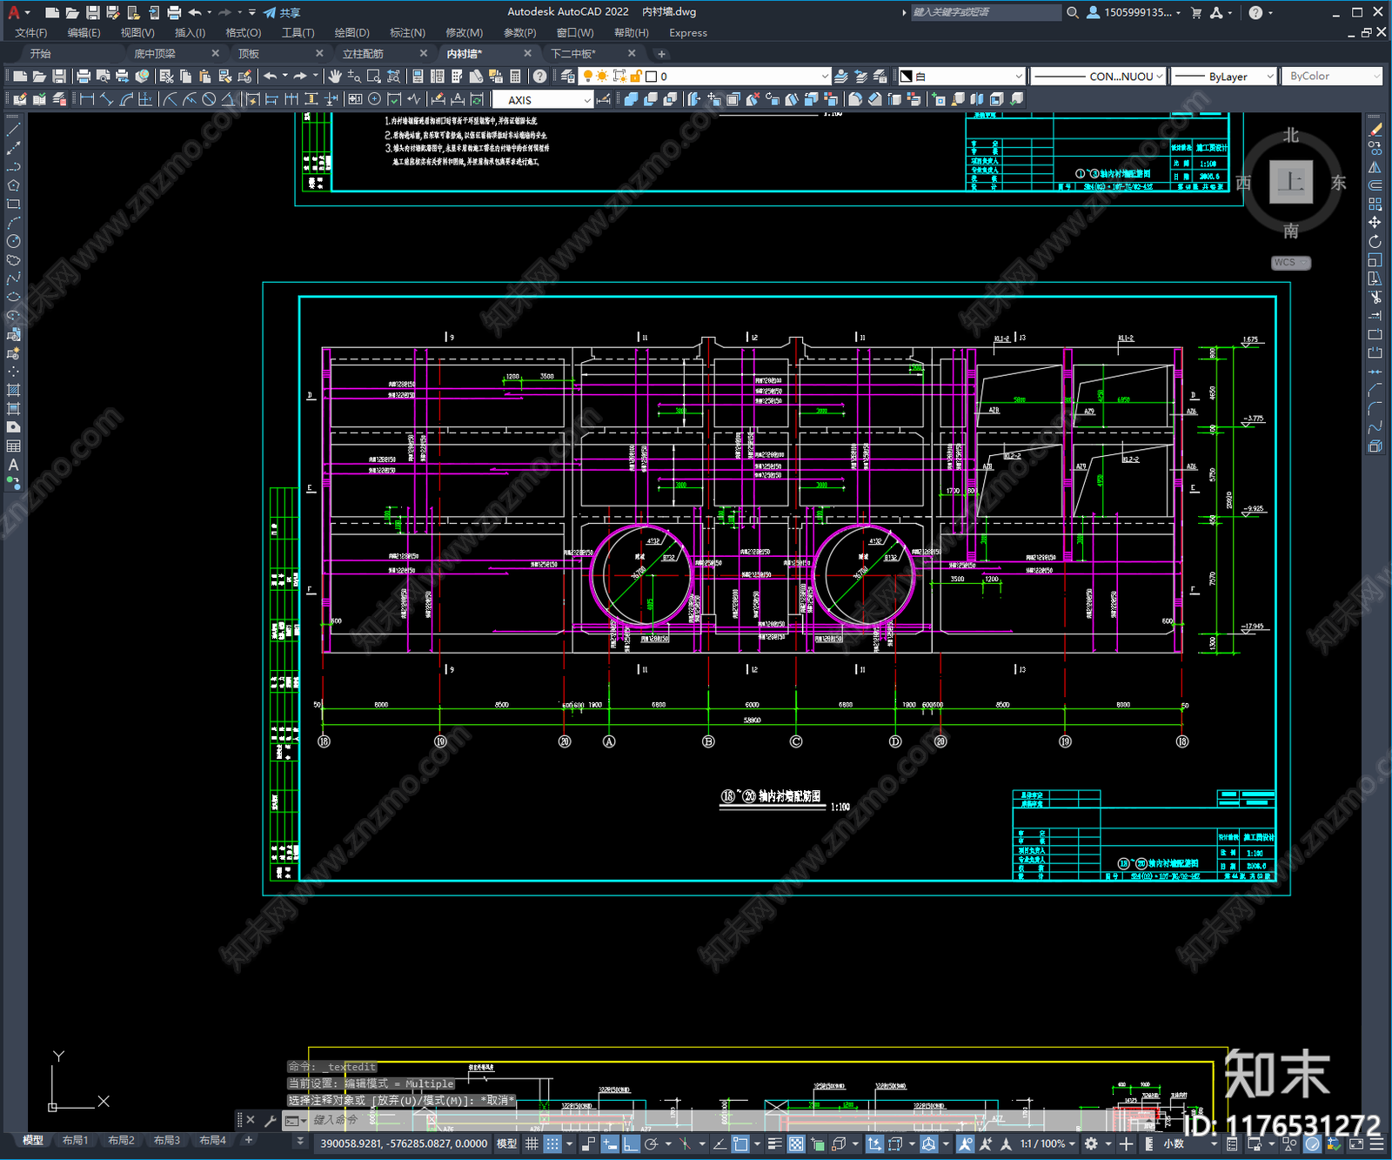Click the Customize wrench icon beside the command line
This screenshot has width=1392, height=1160.
click(x=270, y=1121)
